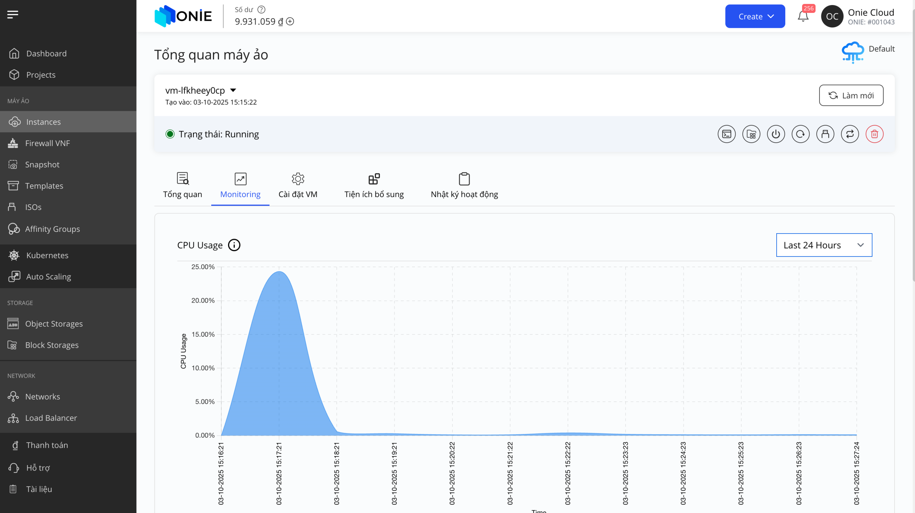The image size is (915, 513).
Task: Click the CPU Usage info icon
Action: tap(234, 245)
